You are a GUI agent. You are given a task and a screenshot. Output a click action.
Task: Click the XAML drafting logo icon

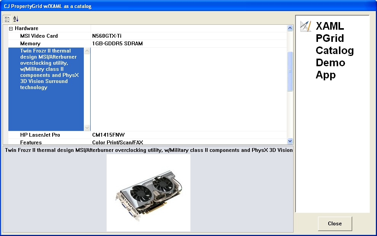(x=306, y=26)
